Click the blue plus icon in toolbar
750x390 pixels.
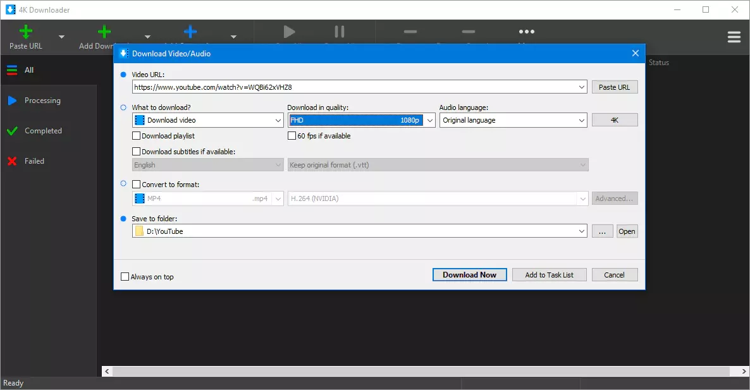click(190, 32)
